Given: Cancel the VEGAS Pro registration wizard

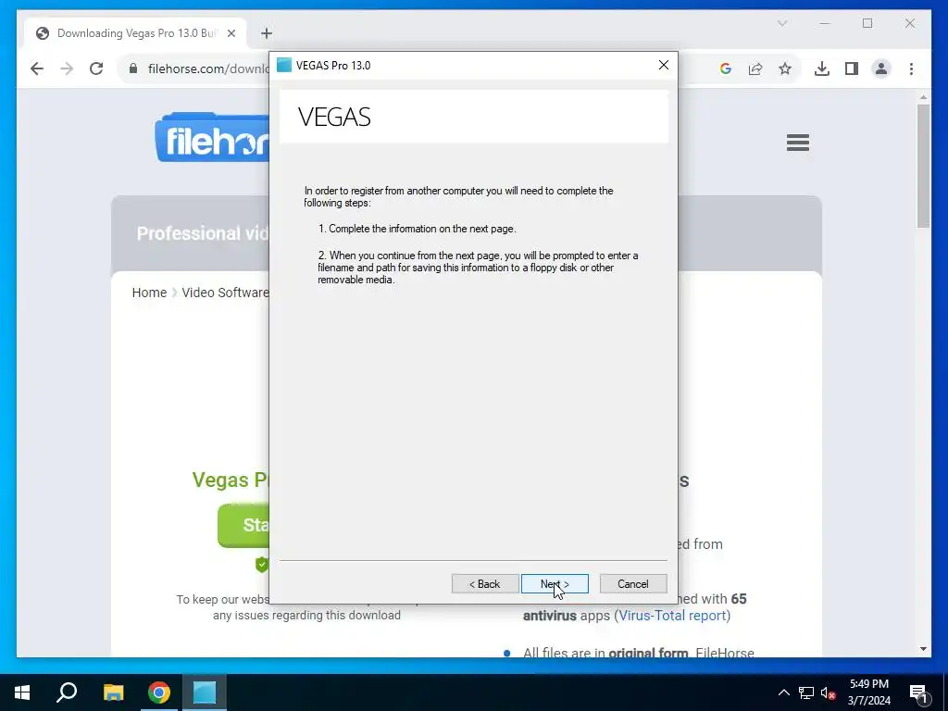Looking at the screenshot, I should (633, 583).
